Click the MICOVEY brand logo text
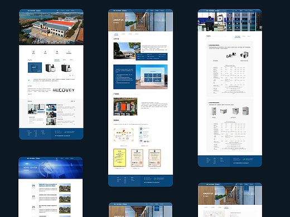The height and width of the screenshot is (217, 290). (x=64, y=90)
